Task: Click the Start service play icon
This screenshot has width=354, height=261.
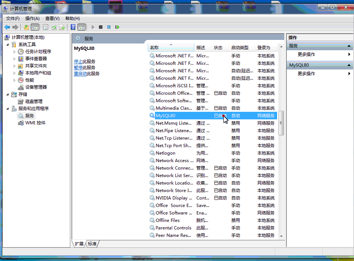Action: [93, 27]
